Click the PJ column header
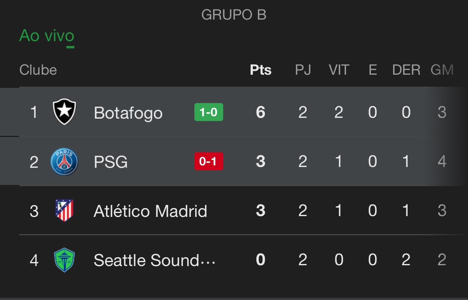The height and width of the screenshot is (300, 468). pos(303,70)
